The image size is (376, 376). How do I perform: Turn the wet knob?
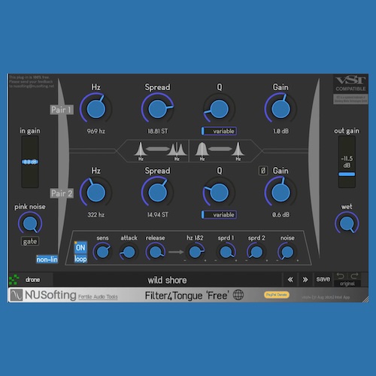click(347, 223)
